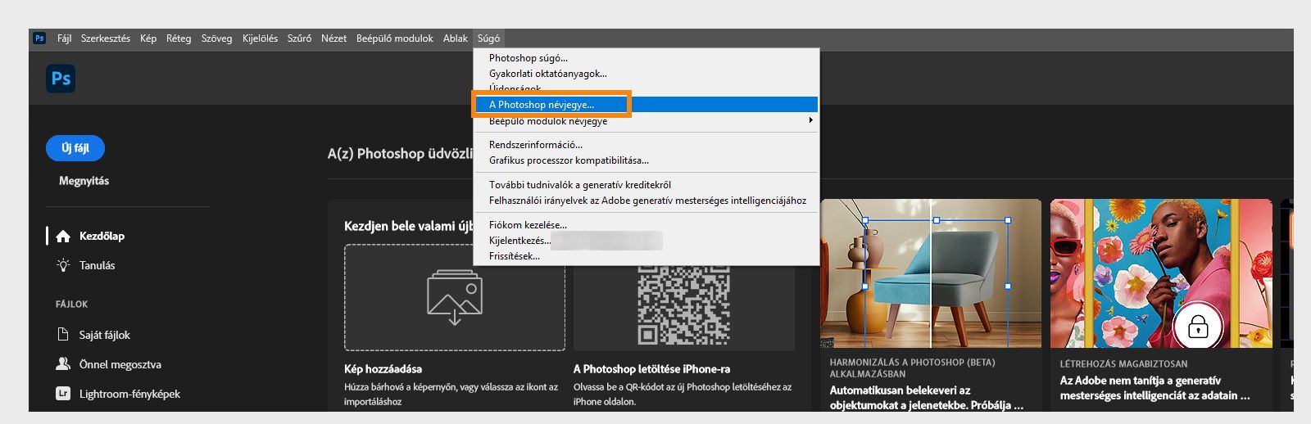Select Grafikus processzor kompatibilitása... entry
Screen dimensions: 1311x424
pos(646,160)
